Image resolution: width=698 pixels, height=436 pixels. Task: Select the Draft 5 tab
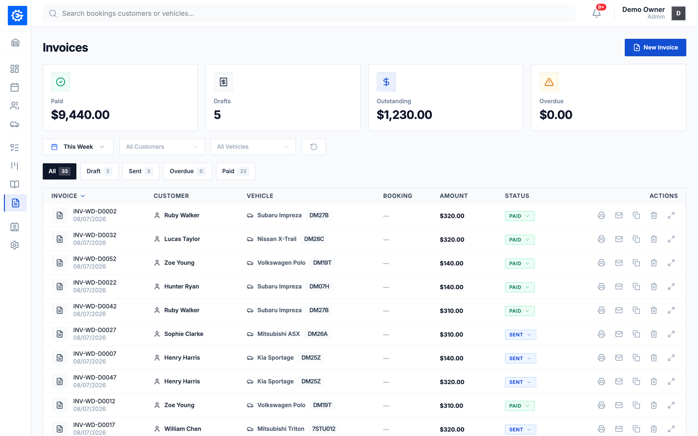point(99,171)
